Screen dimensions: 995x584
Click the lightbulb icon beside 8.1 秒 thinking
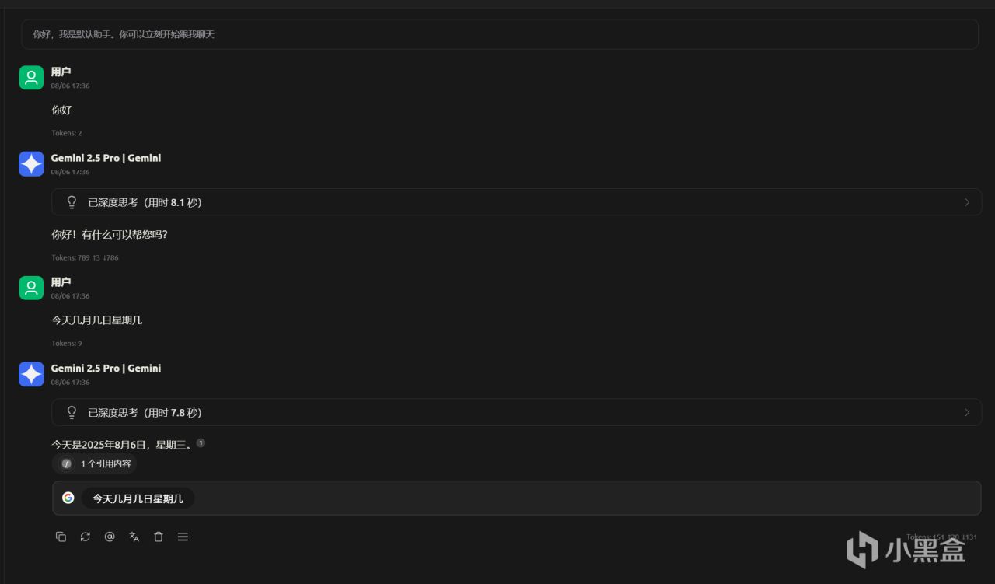tap(72, 202)
